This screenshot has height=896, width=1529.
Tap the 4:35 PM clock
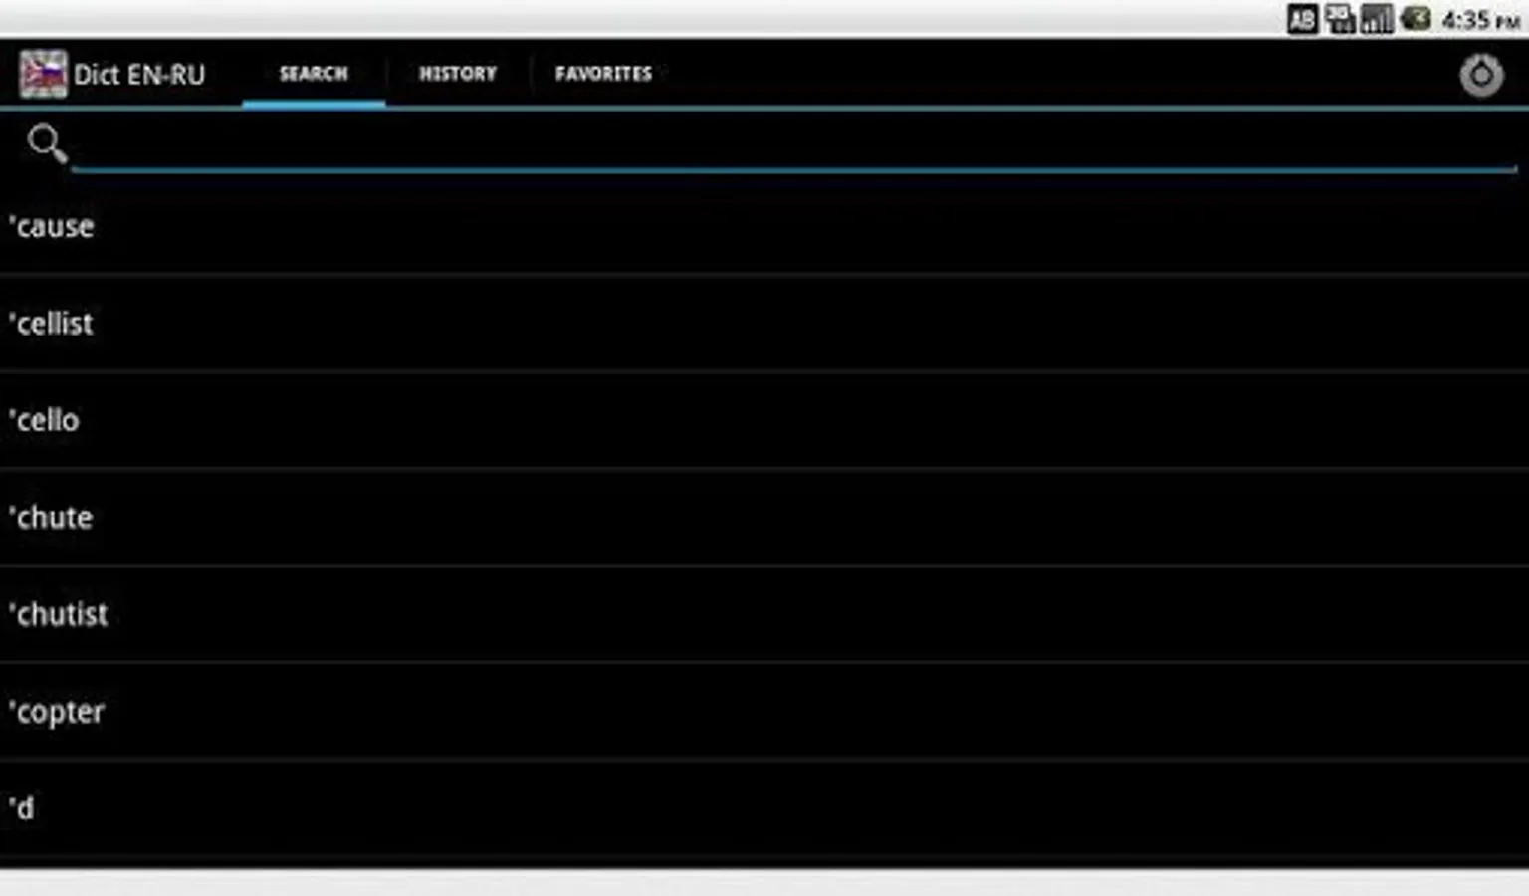(x=1480, y=20)
